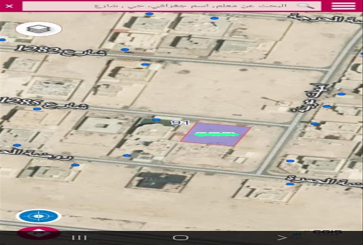Tap the X icon in the header
This screenshot has height=245, width=363.
[x=10, y=6]
